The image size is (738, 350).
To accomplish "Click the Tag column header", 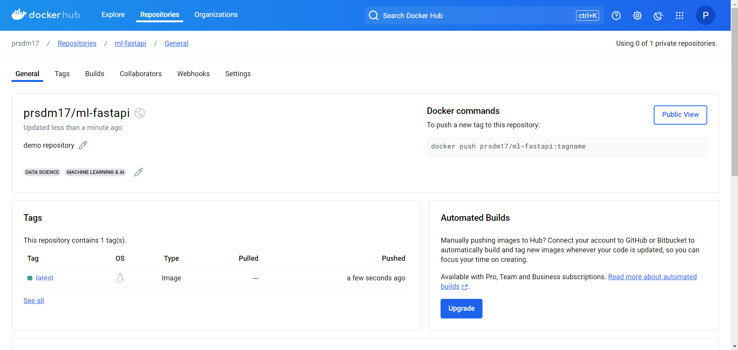I will [x=33, y=258].
